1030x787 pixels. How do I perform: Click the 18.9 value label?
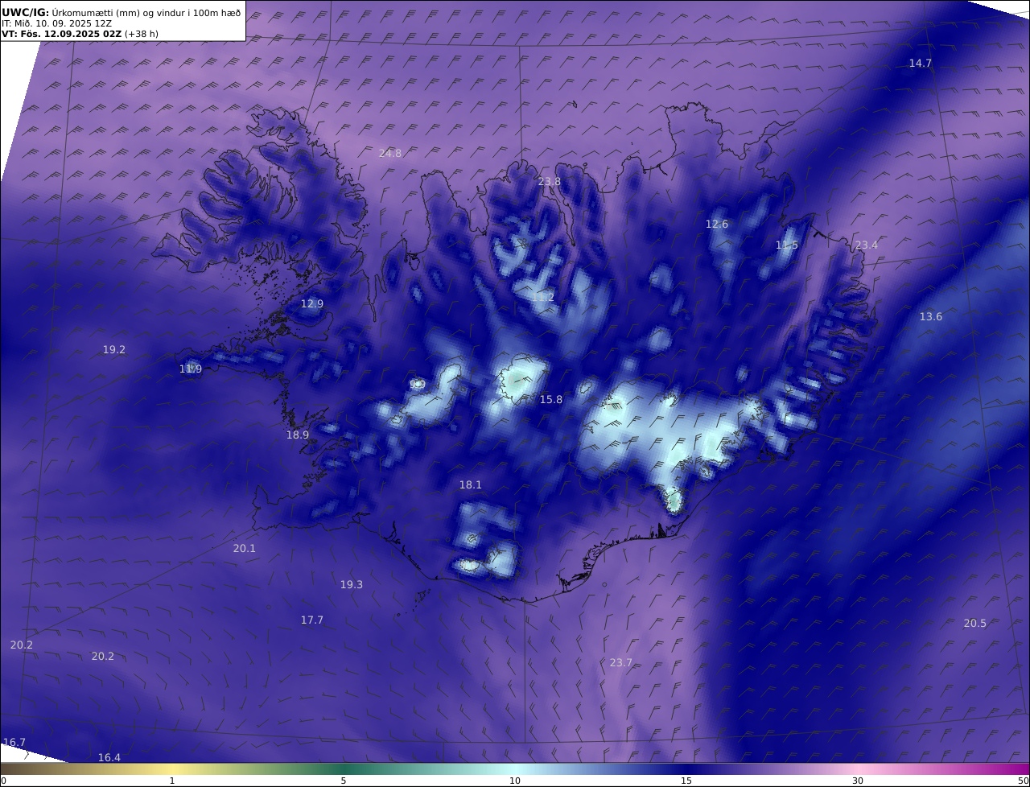[298, 435]
